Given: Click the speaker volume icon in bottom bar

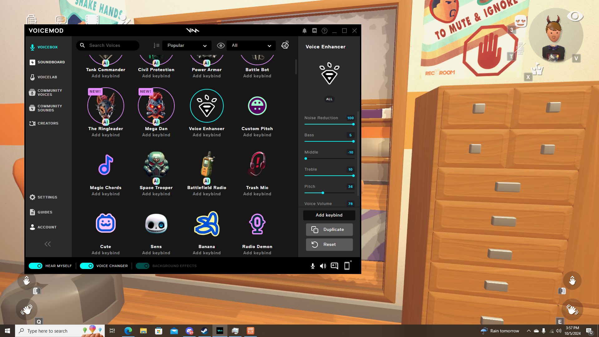Looking at the screenshot, I should (323, 266).
